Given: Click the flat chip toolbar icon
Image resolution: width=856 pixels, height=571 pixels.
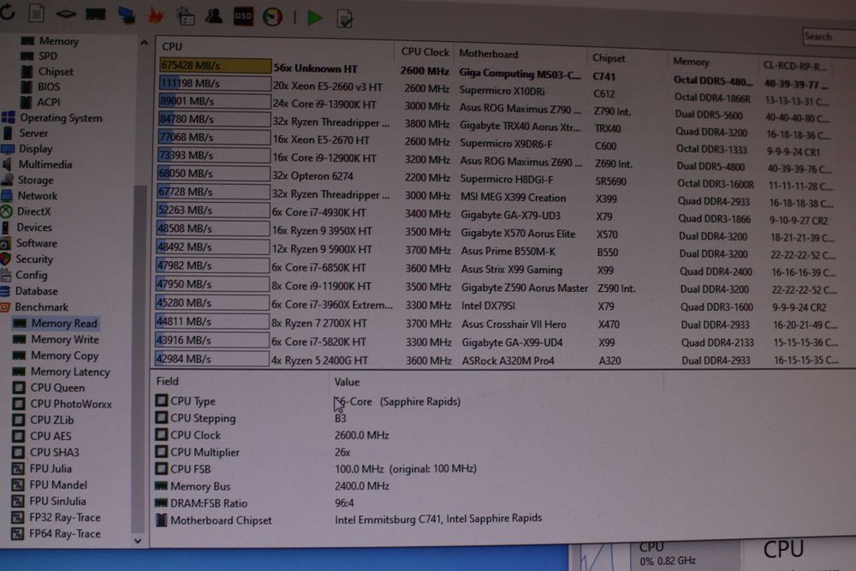Looking at the screenshot, I should pyautogui.click(x=66, y=14).
